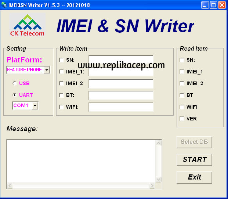The width and height of the screenshot is (228, 199).
Task: Check the WIFI box in Write Item
Action: [61, 107]
